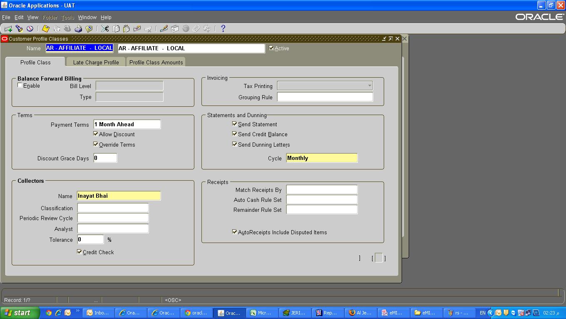Click the profile class description field
This screenshot has height=319, width=566.
(x=191, y=48)
